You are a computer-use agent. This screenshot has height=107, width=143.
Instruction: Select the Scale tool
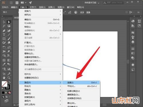[x=9, y=47]
